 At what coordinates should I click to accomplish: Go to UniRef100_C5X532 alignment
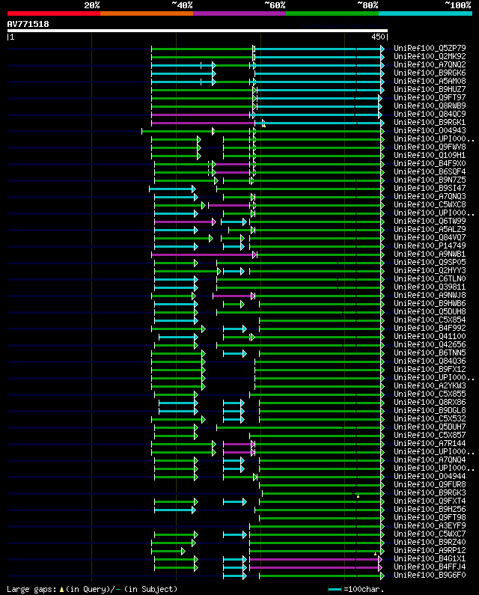point(430,418)
